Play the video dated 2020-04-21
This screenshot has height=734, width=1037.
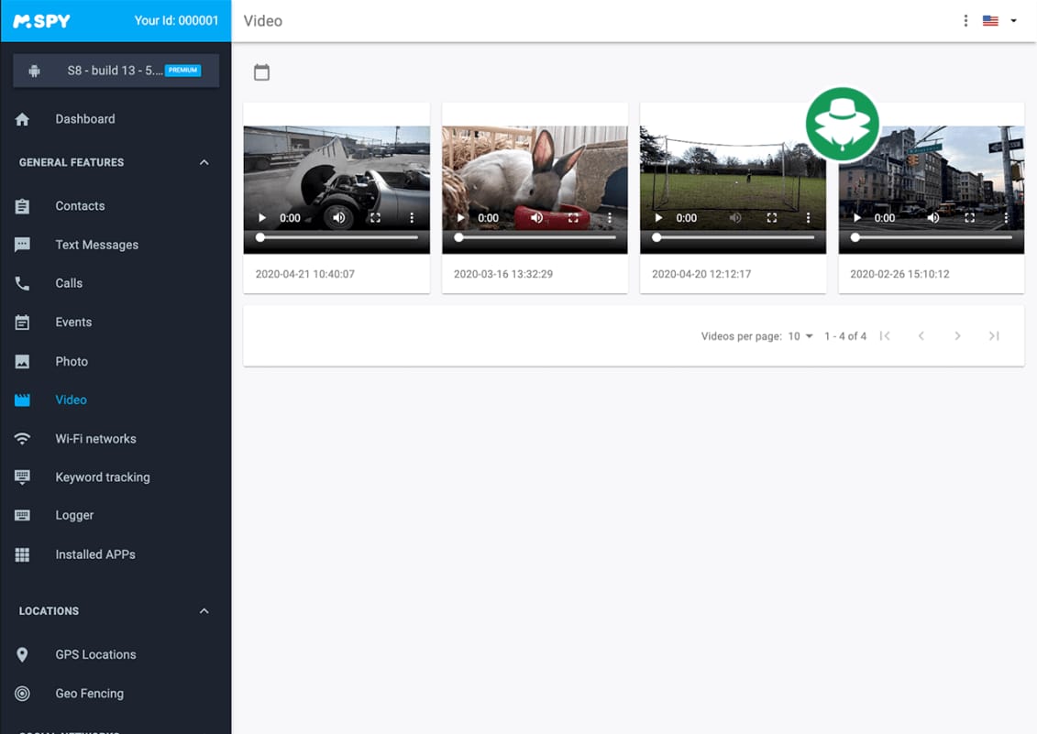pos(261,218)
